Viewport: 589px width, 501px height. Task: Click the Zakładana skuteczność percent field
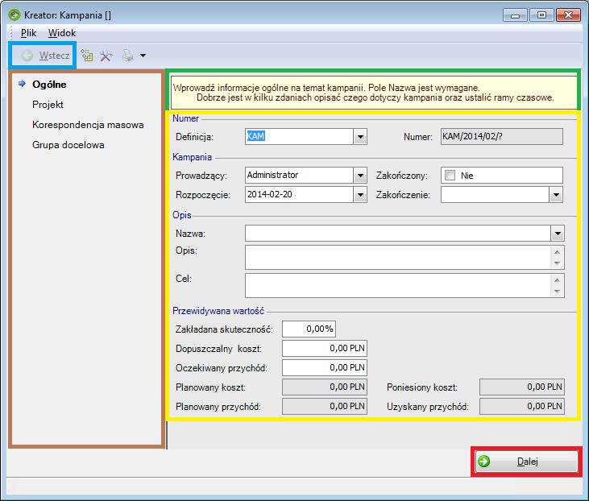[x=309, y=329]
